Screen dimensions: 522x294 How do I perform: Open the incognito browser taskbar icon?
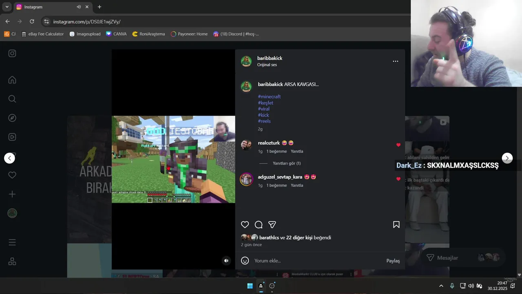click(261, 286)
